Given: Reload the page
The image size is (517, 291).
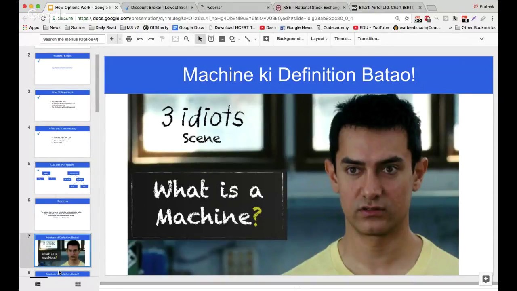Looking at the screenshot, I should tap(43, 18).
